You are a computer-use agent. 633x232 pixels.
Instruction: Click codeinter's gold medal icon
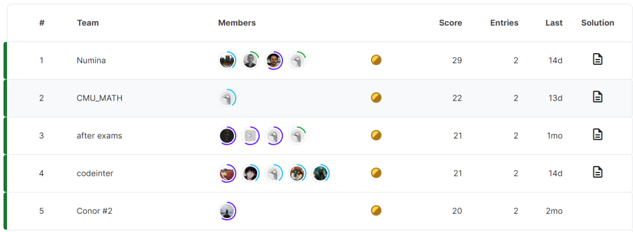click(376, 173)
